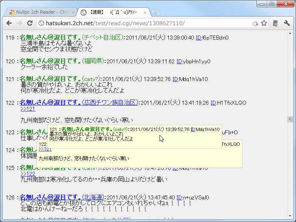The image size is (296, 222).
Task: Select the 【速報】 thread tab
Action: [111, 12]
